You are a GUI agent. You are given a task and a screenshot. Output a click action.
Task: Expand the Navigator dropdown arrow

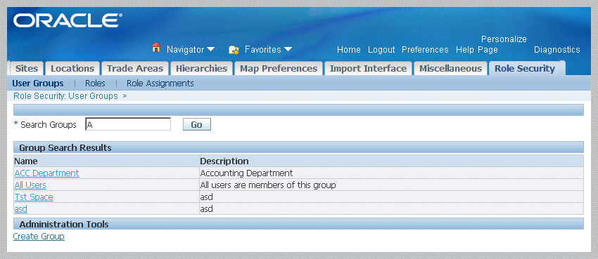point(210,49)
